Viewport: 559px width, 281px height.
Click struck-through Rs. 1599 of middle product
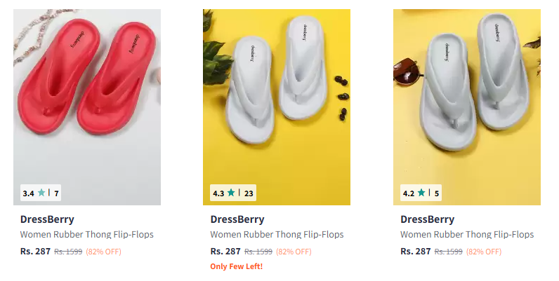258,252
